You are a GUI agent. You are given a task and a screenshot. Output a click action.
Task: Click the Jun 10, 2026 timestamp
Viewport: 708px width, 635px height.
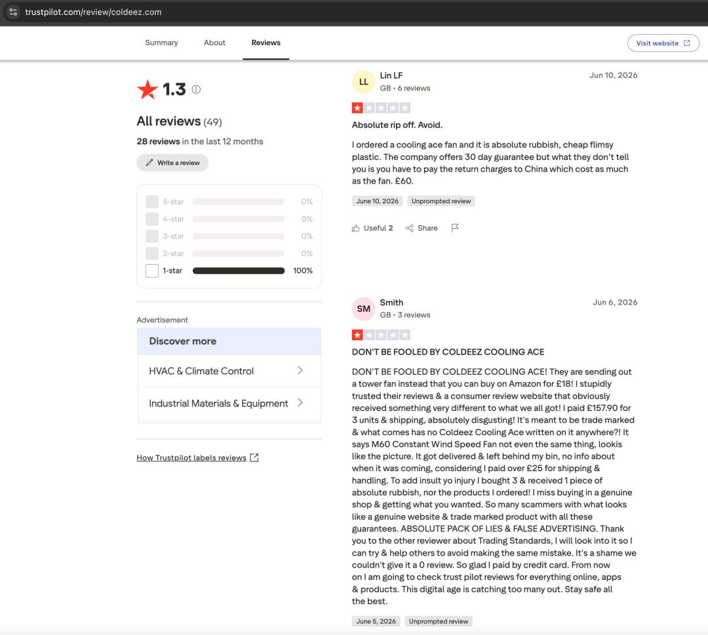[613, 75]
